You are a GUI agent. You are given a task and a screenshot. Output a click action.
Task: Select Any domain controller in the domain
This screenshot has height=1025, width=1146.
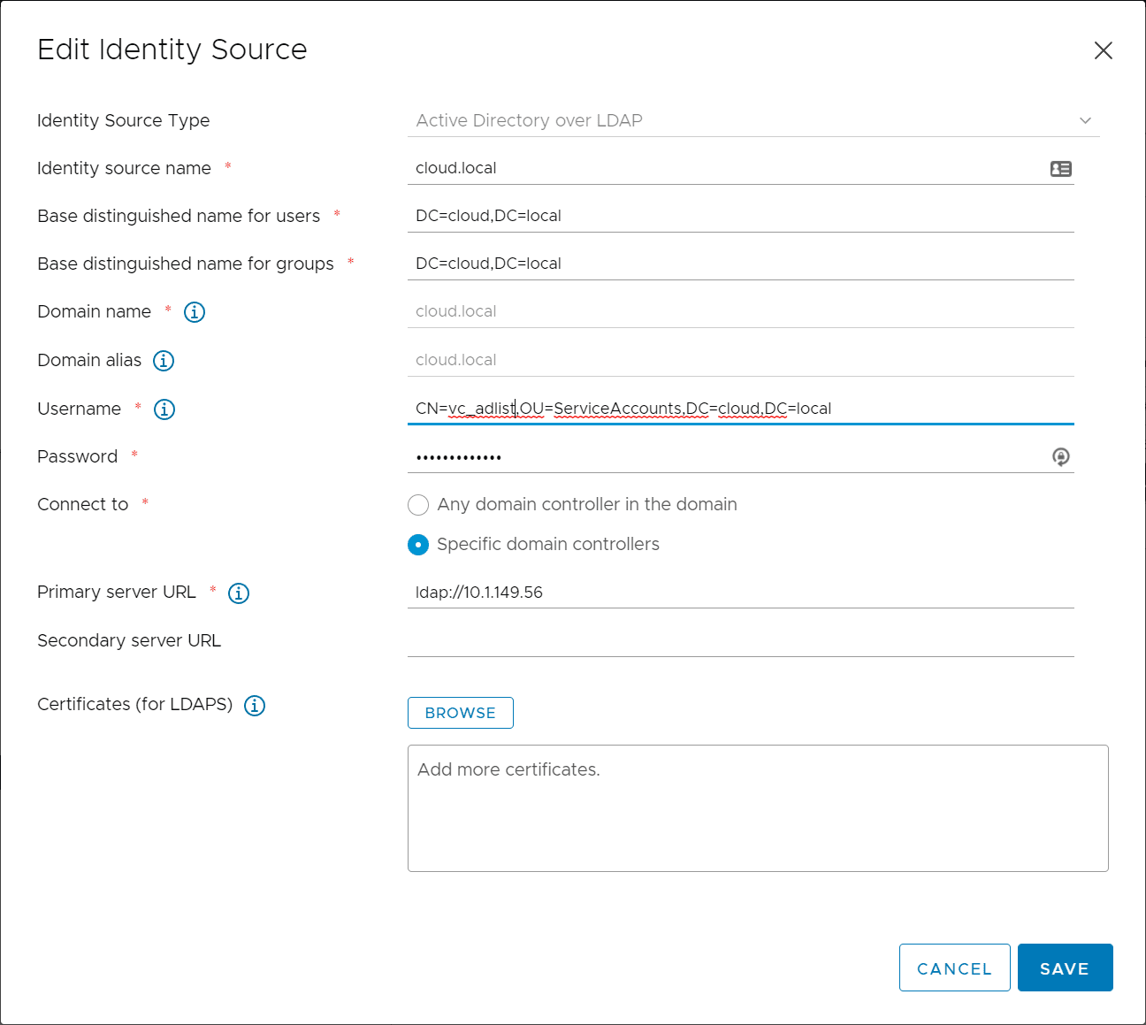[x=418, y=505]
